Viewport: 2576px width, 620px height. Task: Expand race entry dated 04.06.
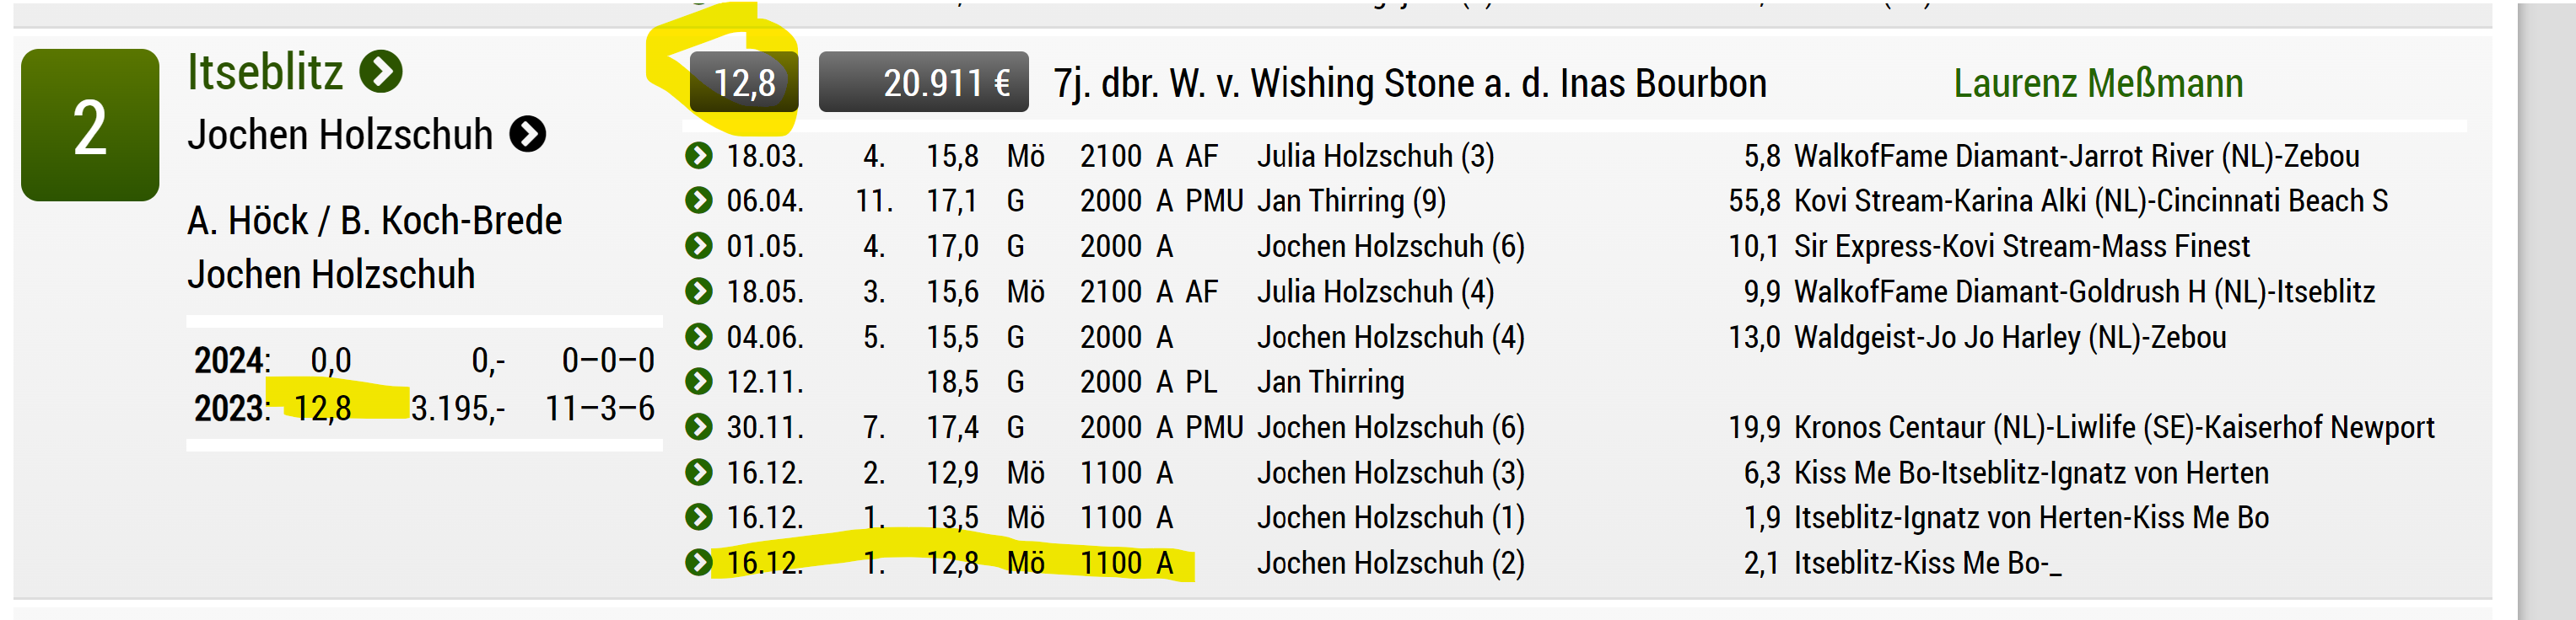pos(699,336)
